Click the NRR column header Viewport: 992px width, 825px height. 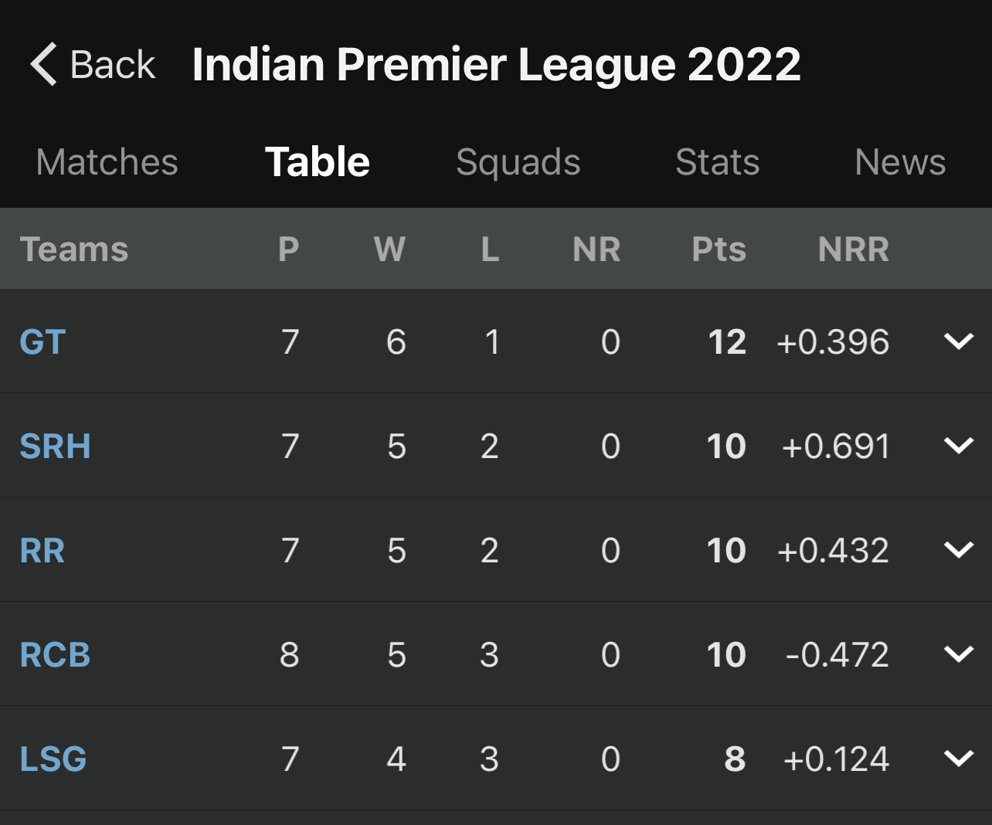point(853,250)
